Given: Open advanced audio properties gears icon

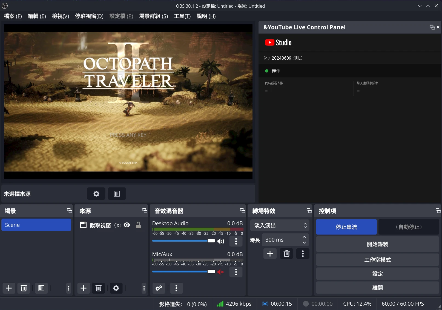Looking at the screenshot, I should point(159,288).
